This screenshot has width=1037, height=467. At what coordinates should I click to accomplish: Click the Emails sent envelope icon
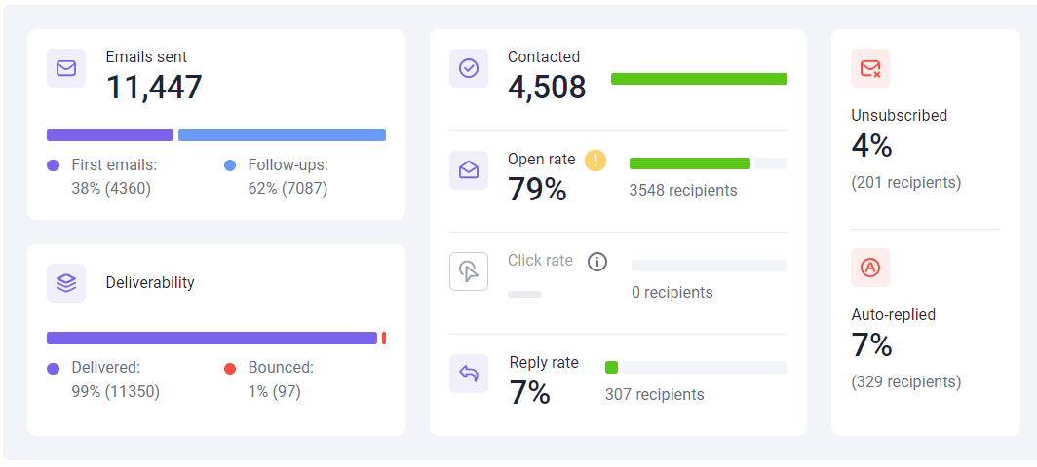point(66,68)
